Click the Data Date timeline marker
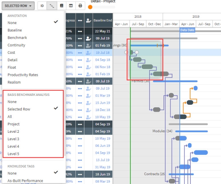221x184 pixels. [x=187, y=30]
